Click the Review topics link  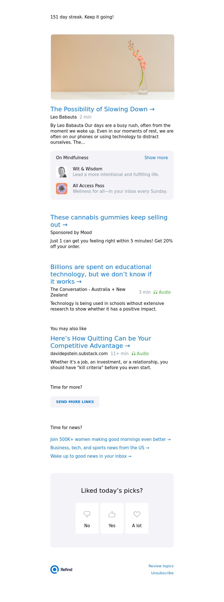pyautogui.click(x=161, y=566)
